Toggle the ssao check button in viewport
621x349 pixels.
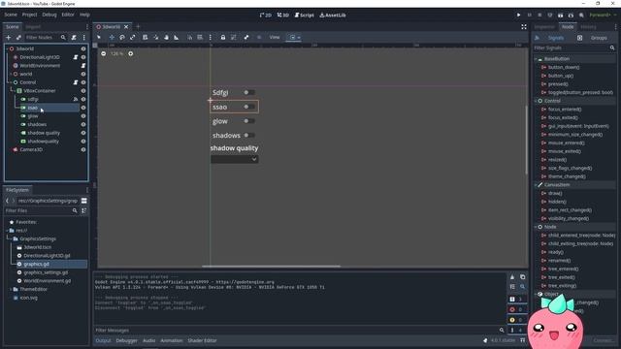pos(249,107)
